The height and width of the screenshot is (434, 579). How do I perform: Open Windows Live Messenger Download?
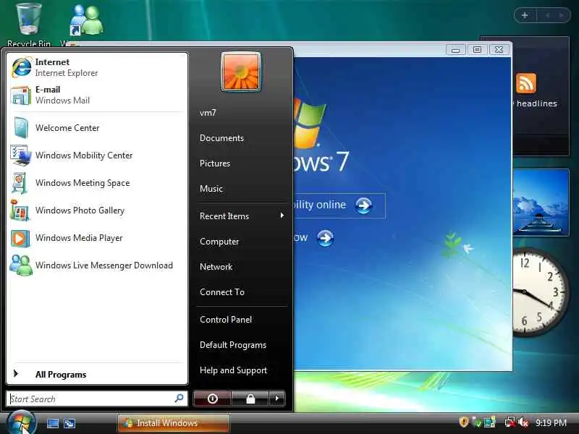(97, 265)
